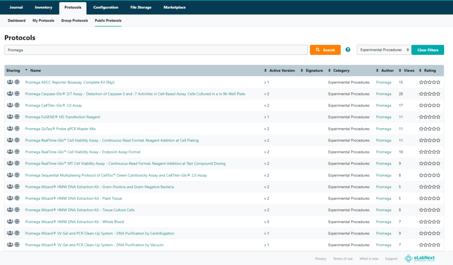Screen dimensions: 453x265
Task: Open Wizard HMW DNA Extraction Whole Blood protocol
Action: 74,221
